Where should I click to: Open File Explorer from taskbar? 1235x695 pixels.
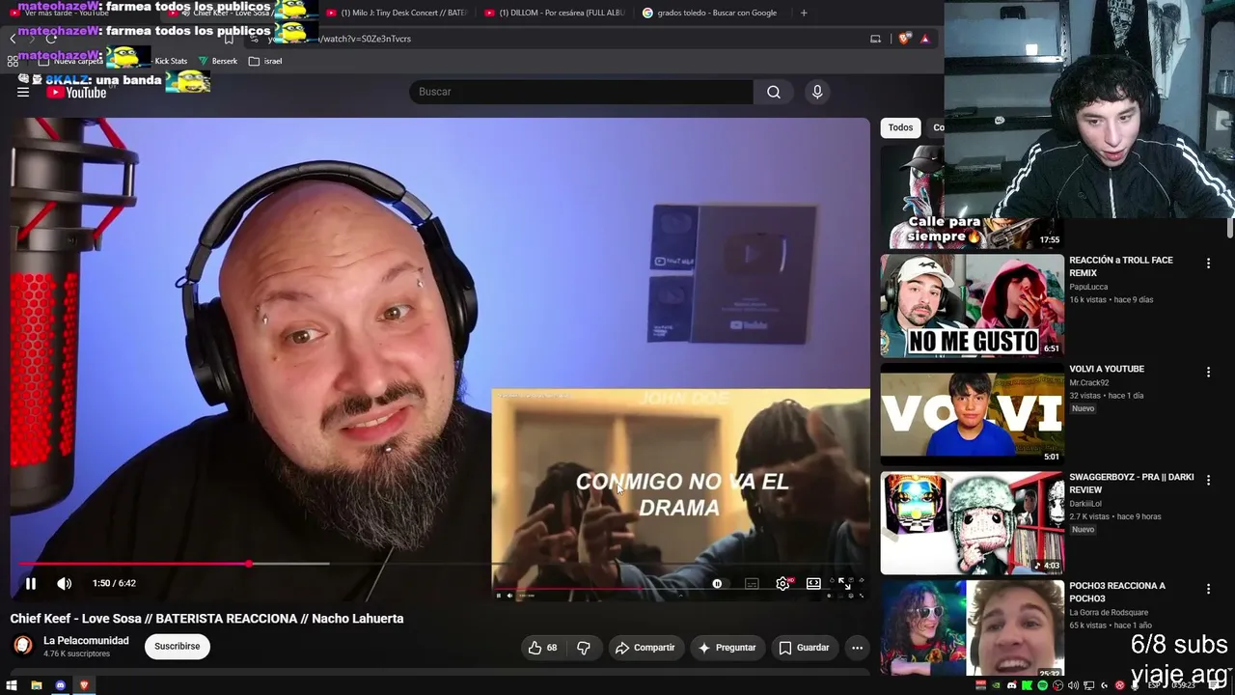pos(36,685)
